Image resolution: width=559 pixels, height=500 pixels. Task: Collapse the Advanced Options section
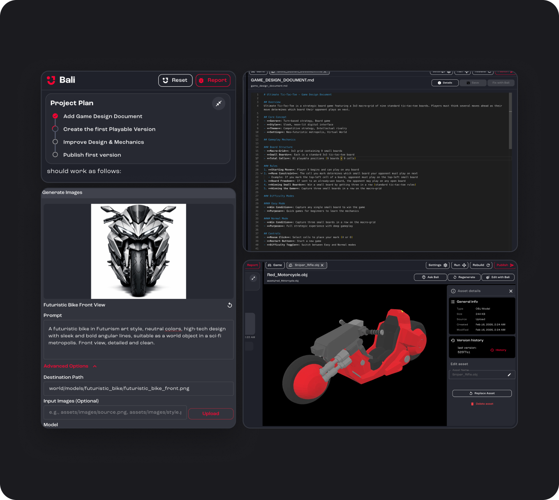point(94,366)
